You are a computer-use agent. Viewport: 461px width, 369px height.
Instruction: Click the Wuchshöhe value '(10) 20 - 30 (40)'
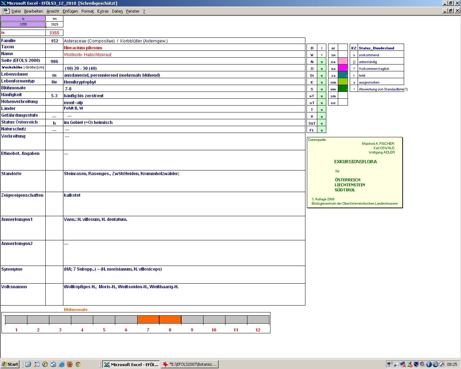coord(81,68)
